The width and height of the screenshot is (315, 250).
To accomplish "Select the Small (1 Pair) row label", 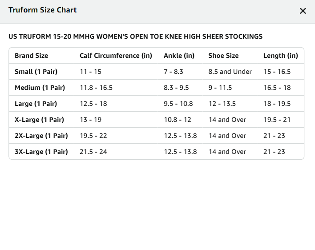I will (36, 72).
